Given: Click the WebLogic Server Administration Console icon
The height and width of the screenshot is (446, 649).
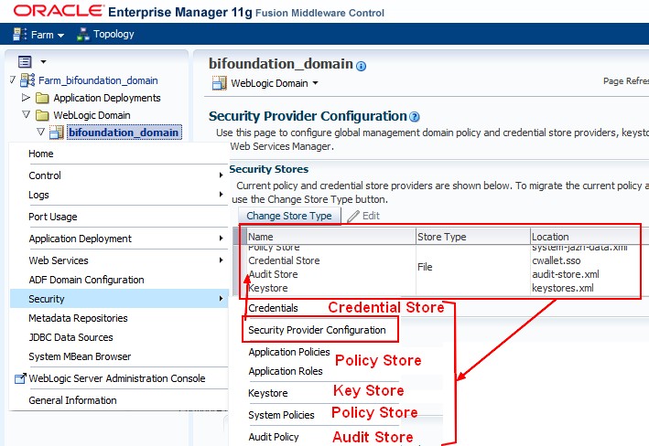Looking at the screenshot, I should point(20,378).
